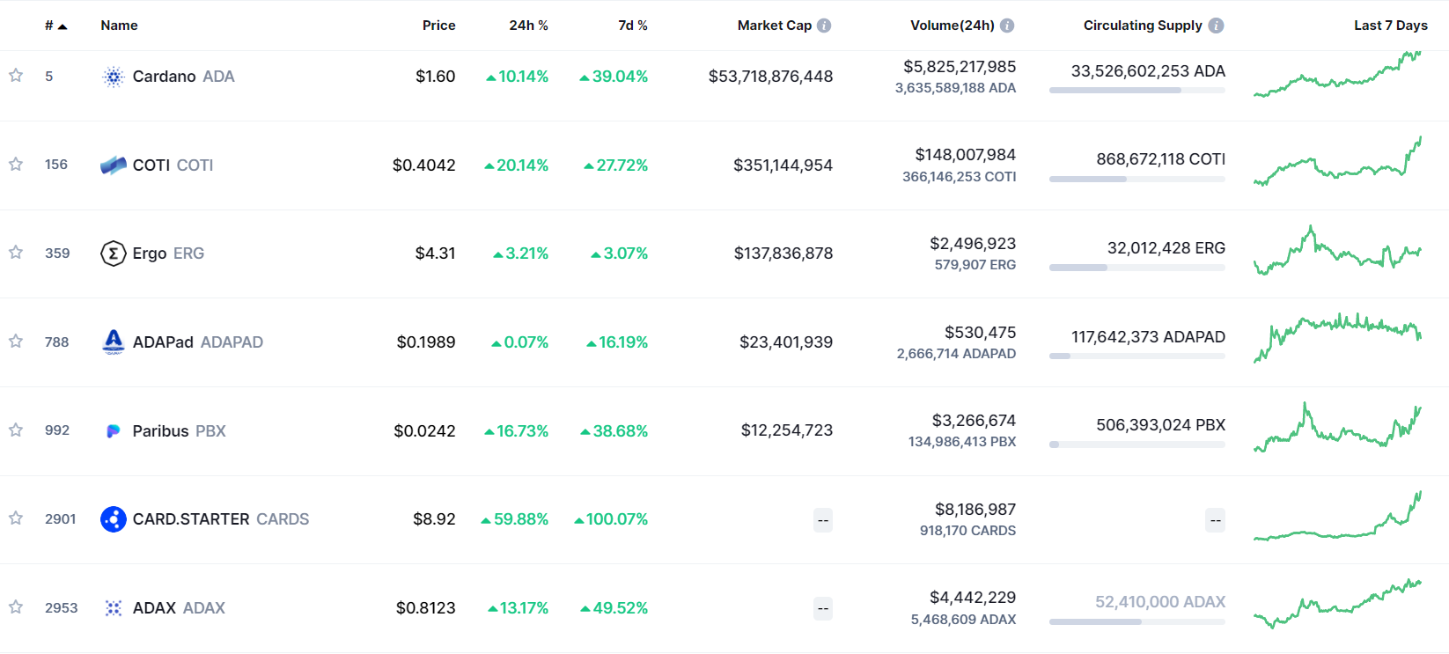Click Paribus 24h change 16.73%
Image resolution: width=1449 pixels, height=654 pixels.
pos(517,431)
